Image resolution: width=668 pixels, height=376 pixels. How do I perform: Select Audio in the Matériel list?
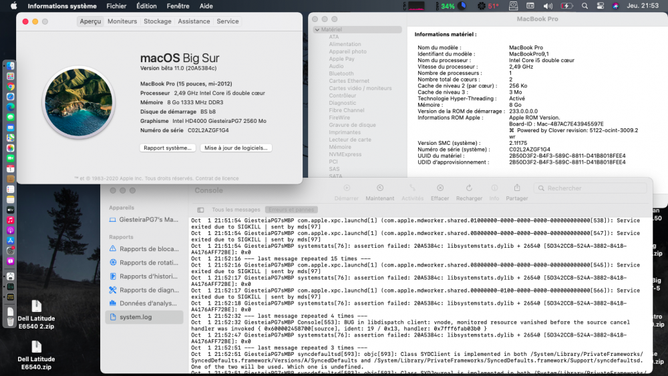336,66
